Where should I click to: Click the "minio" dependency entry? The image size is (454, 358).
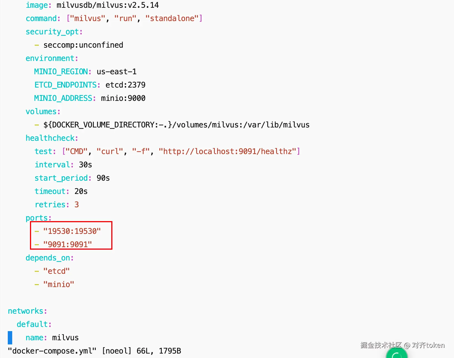(x=59, y=284)
